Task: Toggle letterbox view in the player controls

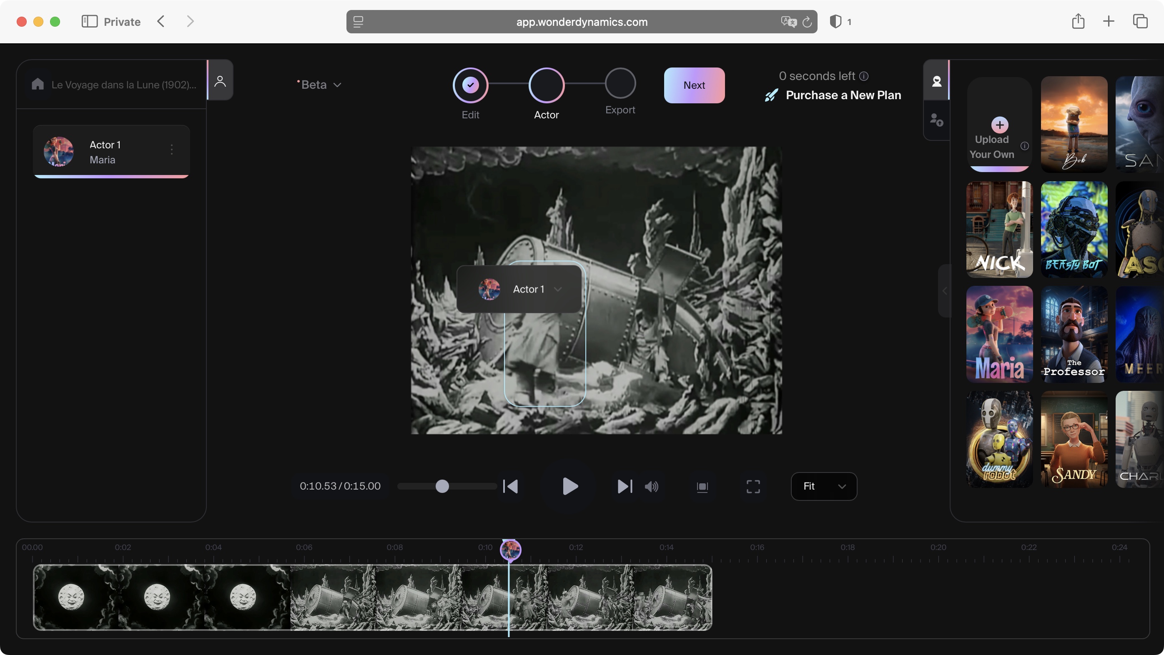Action: pyautogui.click(x=702, y=487)
